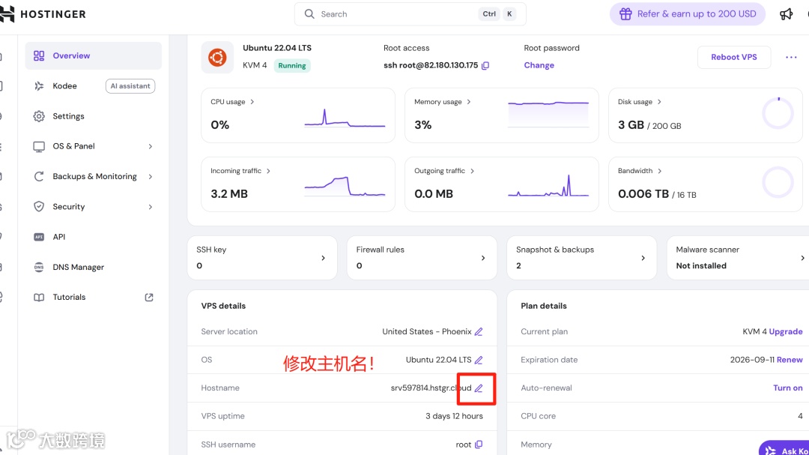Open Tutorials via the external link icon

click(x=149, y=298)
